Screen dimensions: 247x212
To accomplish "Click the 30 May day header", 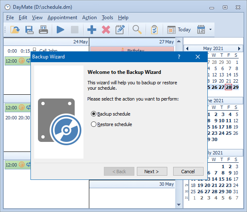I will tap(132, 184).
